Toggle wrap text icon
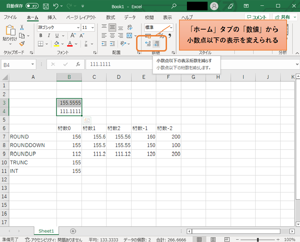 130,27
